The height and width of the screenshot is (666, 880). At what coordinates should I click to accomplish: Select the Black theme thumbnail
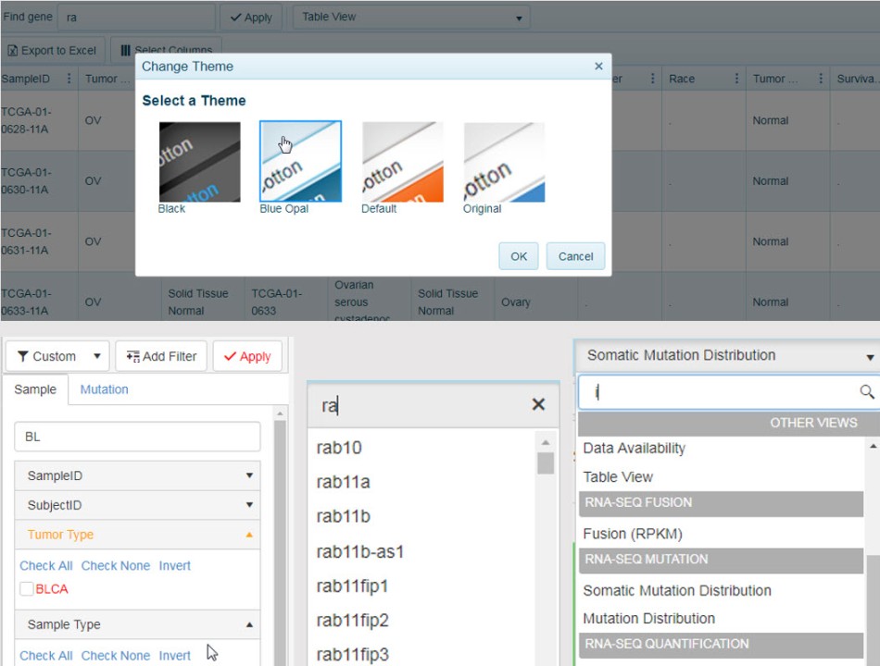pos(199,162)
